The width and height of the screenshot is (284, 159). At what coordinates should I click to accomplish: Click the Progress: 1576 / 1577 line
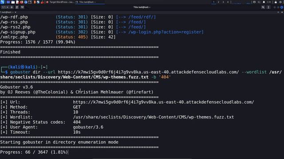38,42
